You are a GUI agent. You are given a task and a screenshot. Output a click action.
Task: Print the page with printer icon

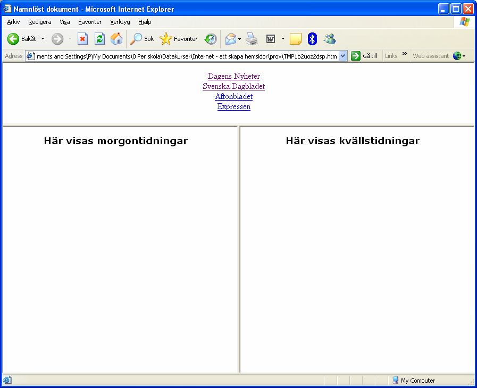[x=252, y=39]
